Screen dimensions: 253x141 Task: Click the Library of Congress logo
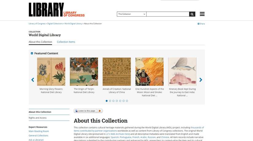point(57,10)
